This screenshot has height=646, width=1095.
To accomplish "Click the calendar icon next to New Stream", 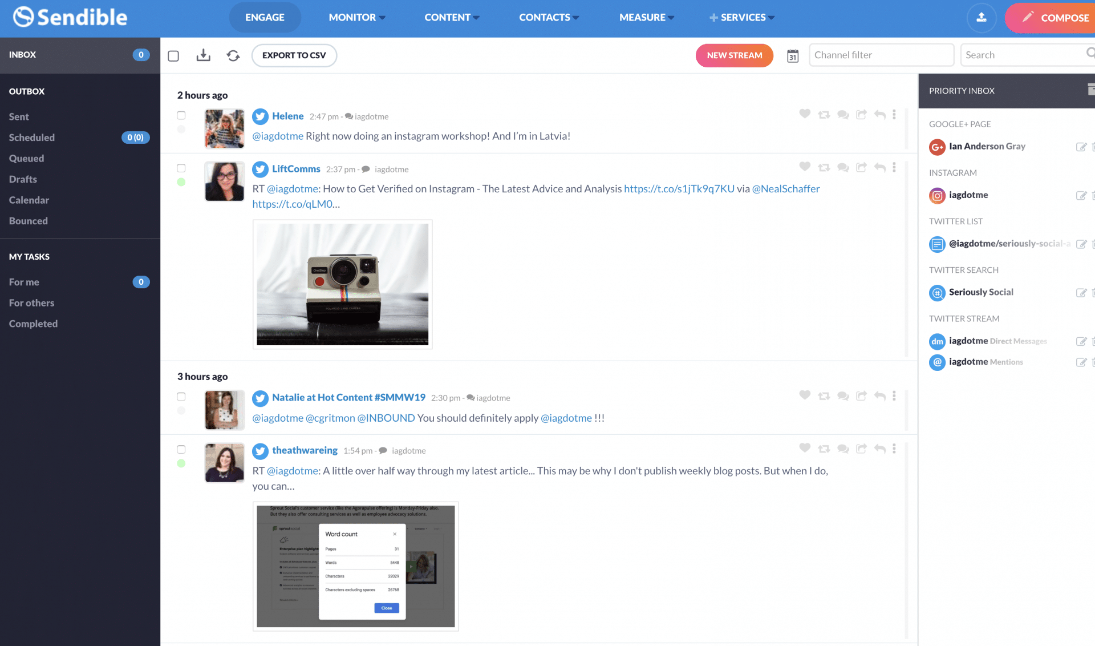I will (x=792, y=55).
